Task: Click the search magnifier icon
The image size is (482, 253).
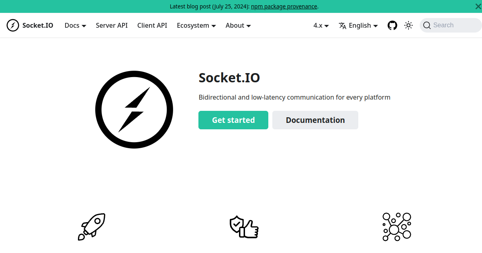Action: (x=427, y=25)
